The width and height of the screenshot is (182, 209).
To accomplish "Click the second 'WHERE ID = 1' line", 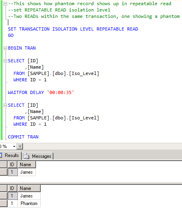I will pyautogui.click(x=30, y=124).
